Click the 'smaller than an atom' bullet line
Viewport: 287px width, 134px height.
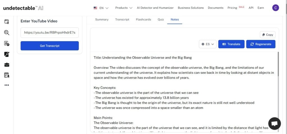149,108
